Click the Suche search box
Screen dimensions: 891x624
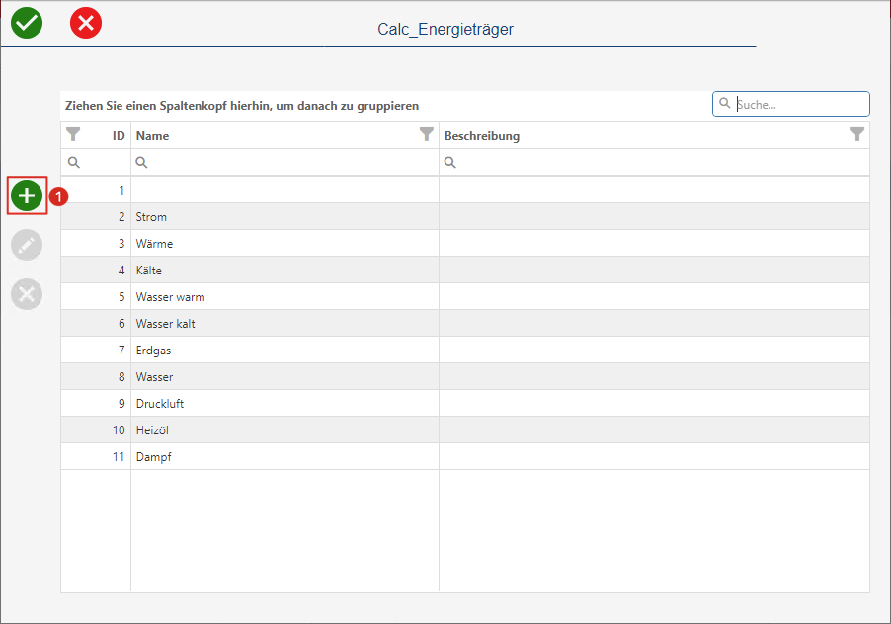pyautogui.click(x=791, y=104)
